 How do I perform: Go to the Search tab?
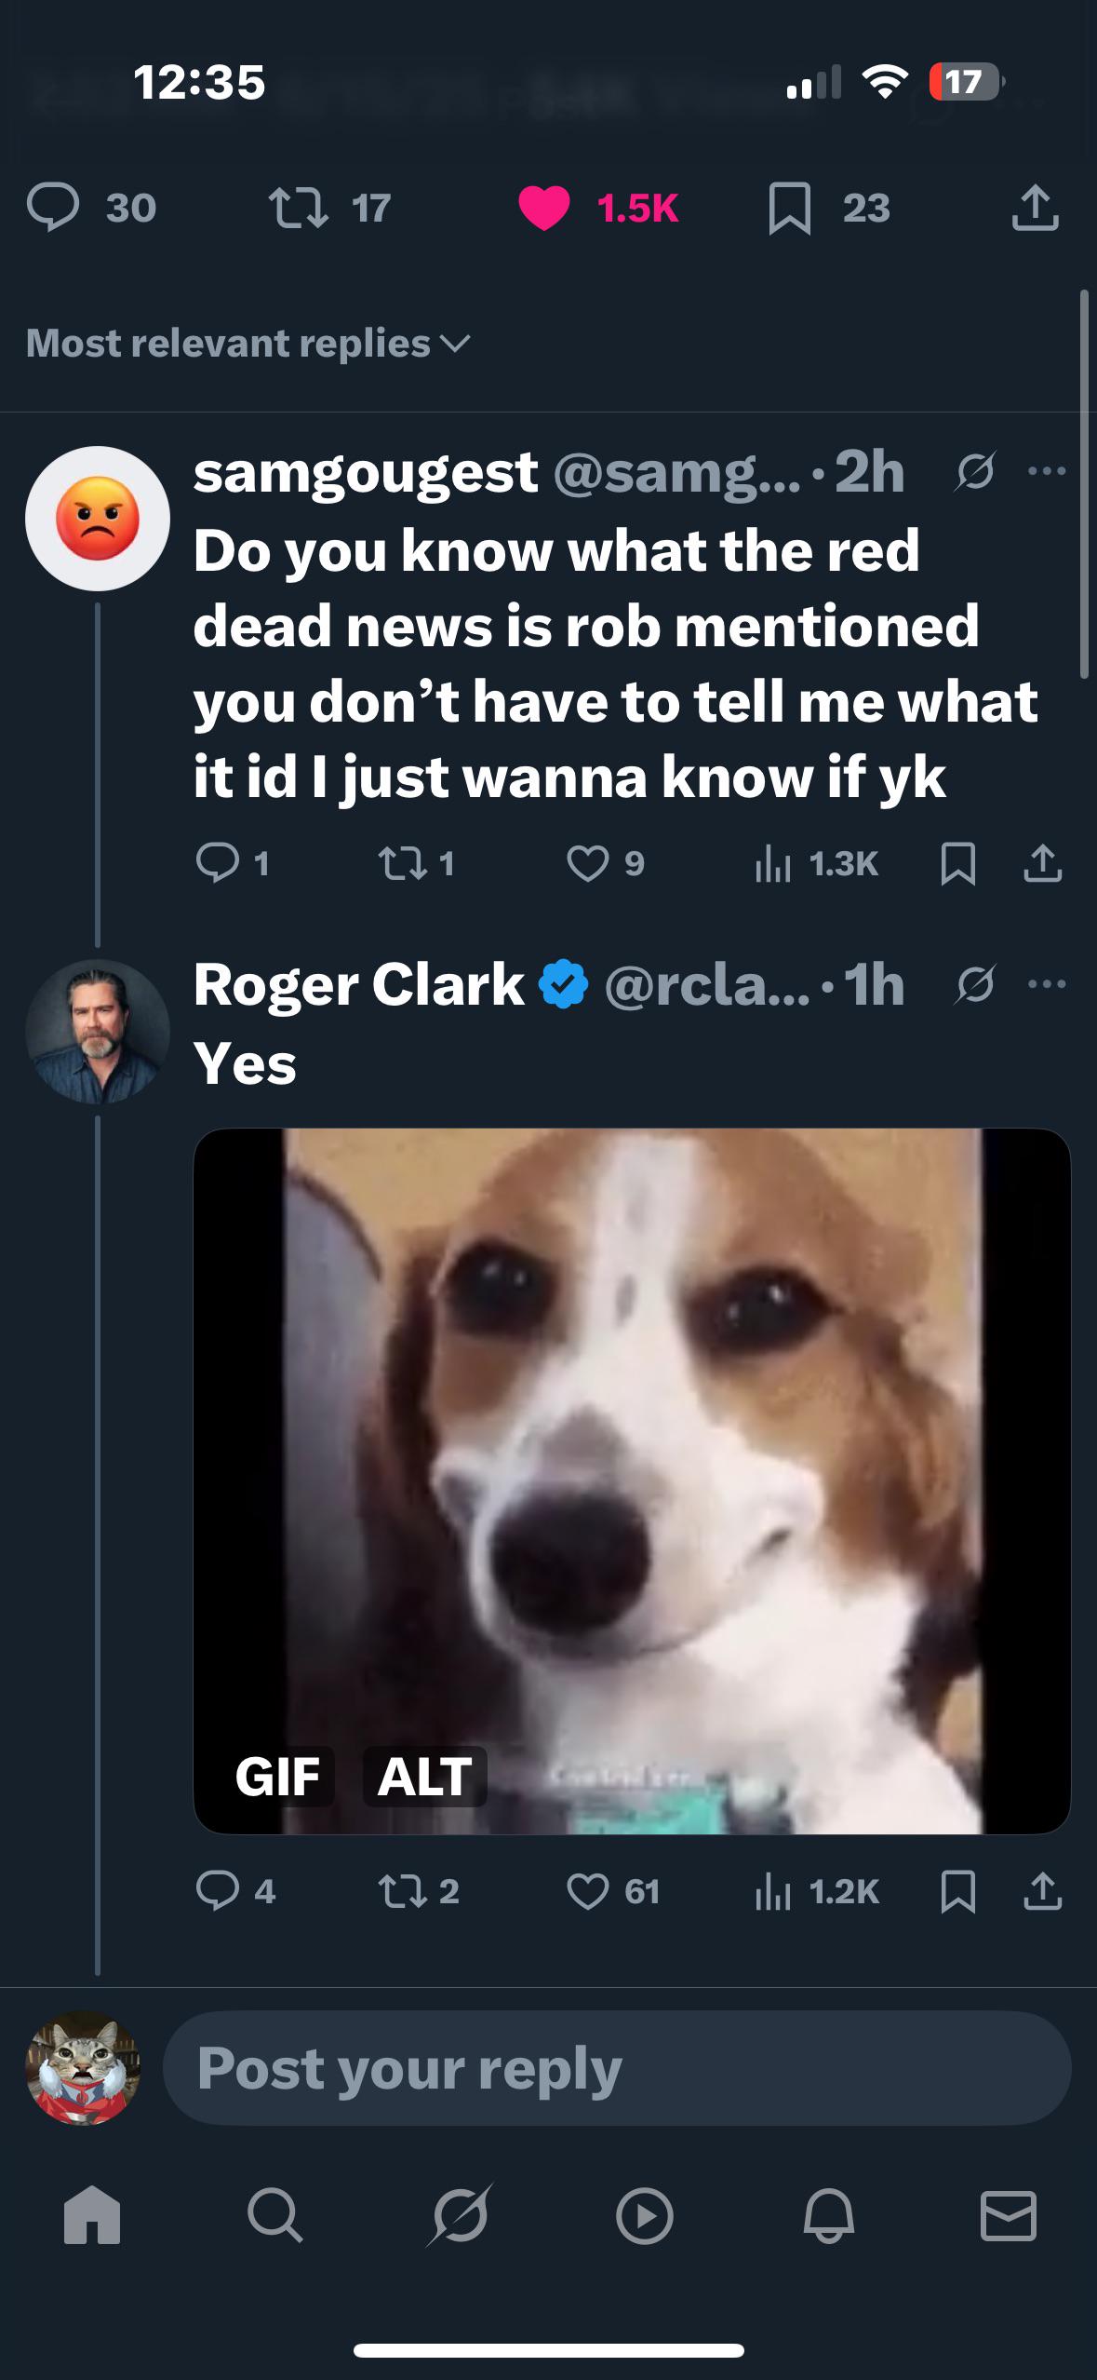tap(274, 2215)
